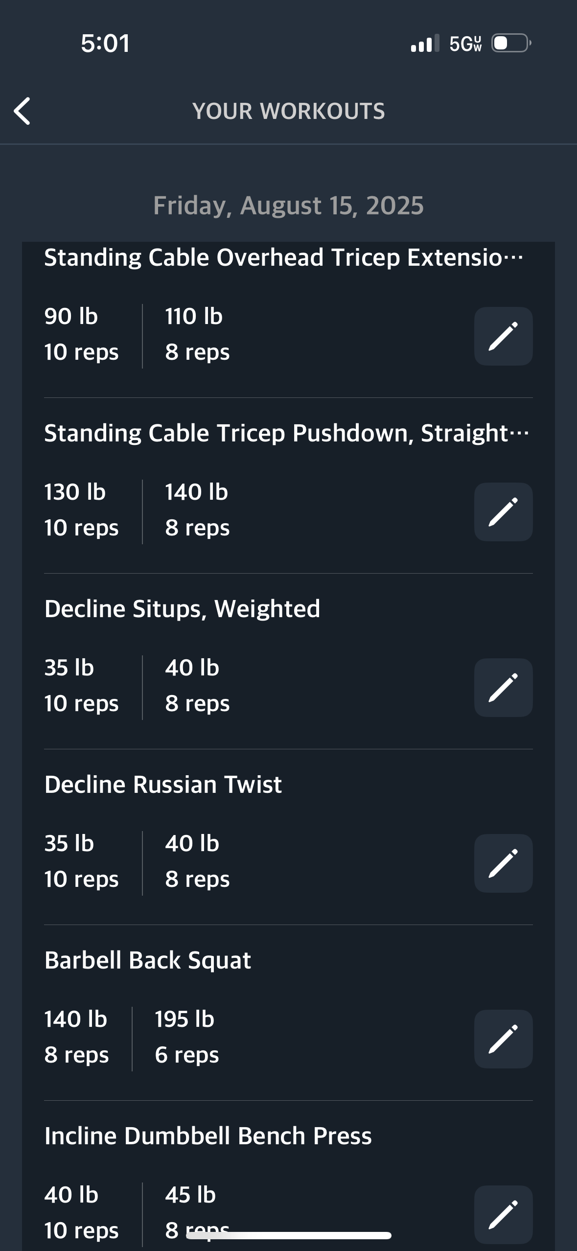The width and height of the screenshot is (577, 1251).
Task: Tap the 5:01 clock in status bar
Action: (105, 43)
